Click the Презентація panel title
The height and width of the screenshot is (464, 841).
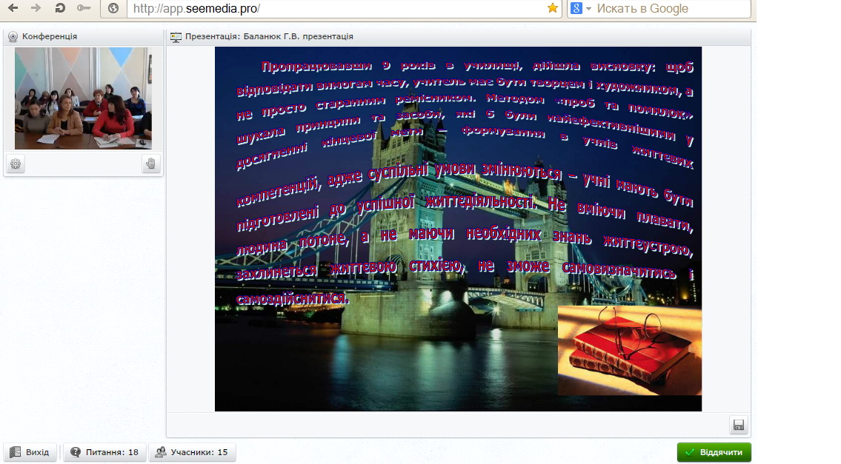pyautogui.click(x=269, y=36)
